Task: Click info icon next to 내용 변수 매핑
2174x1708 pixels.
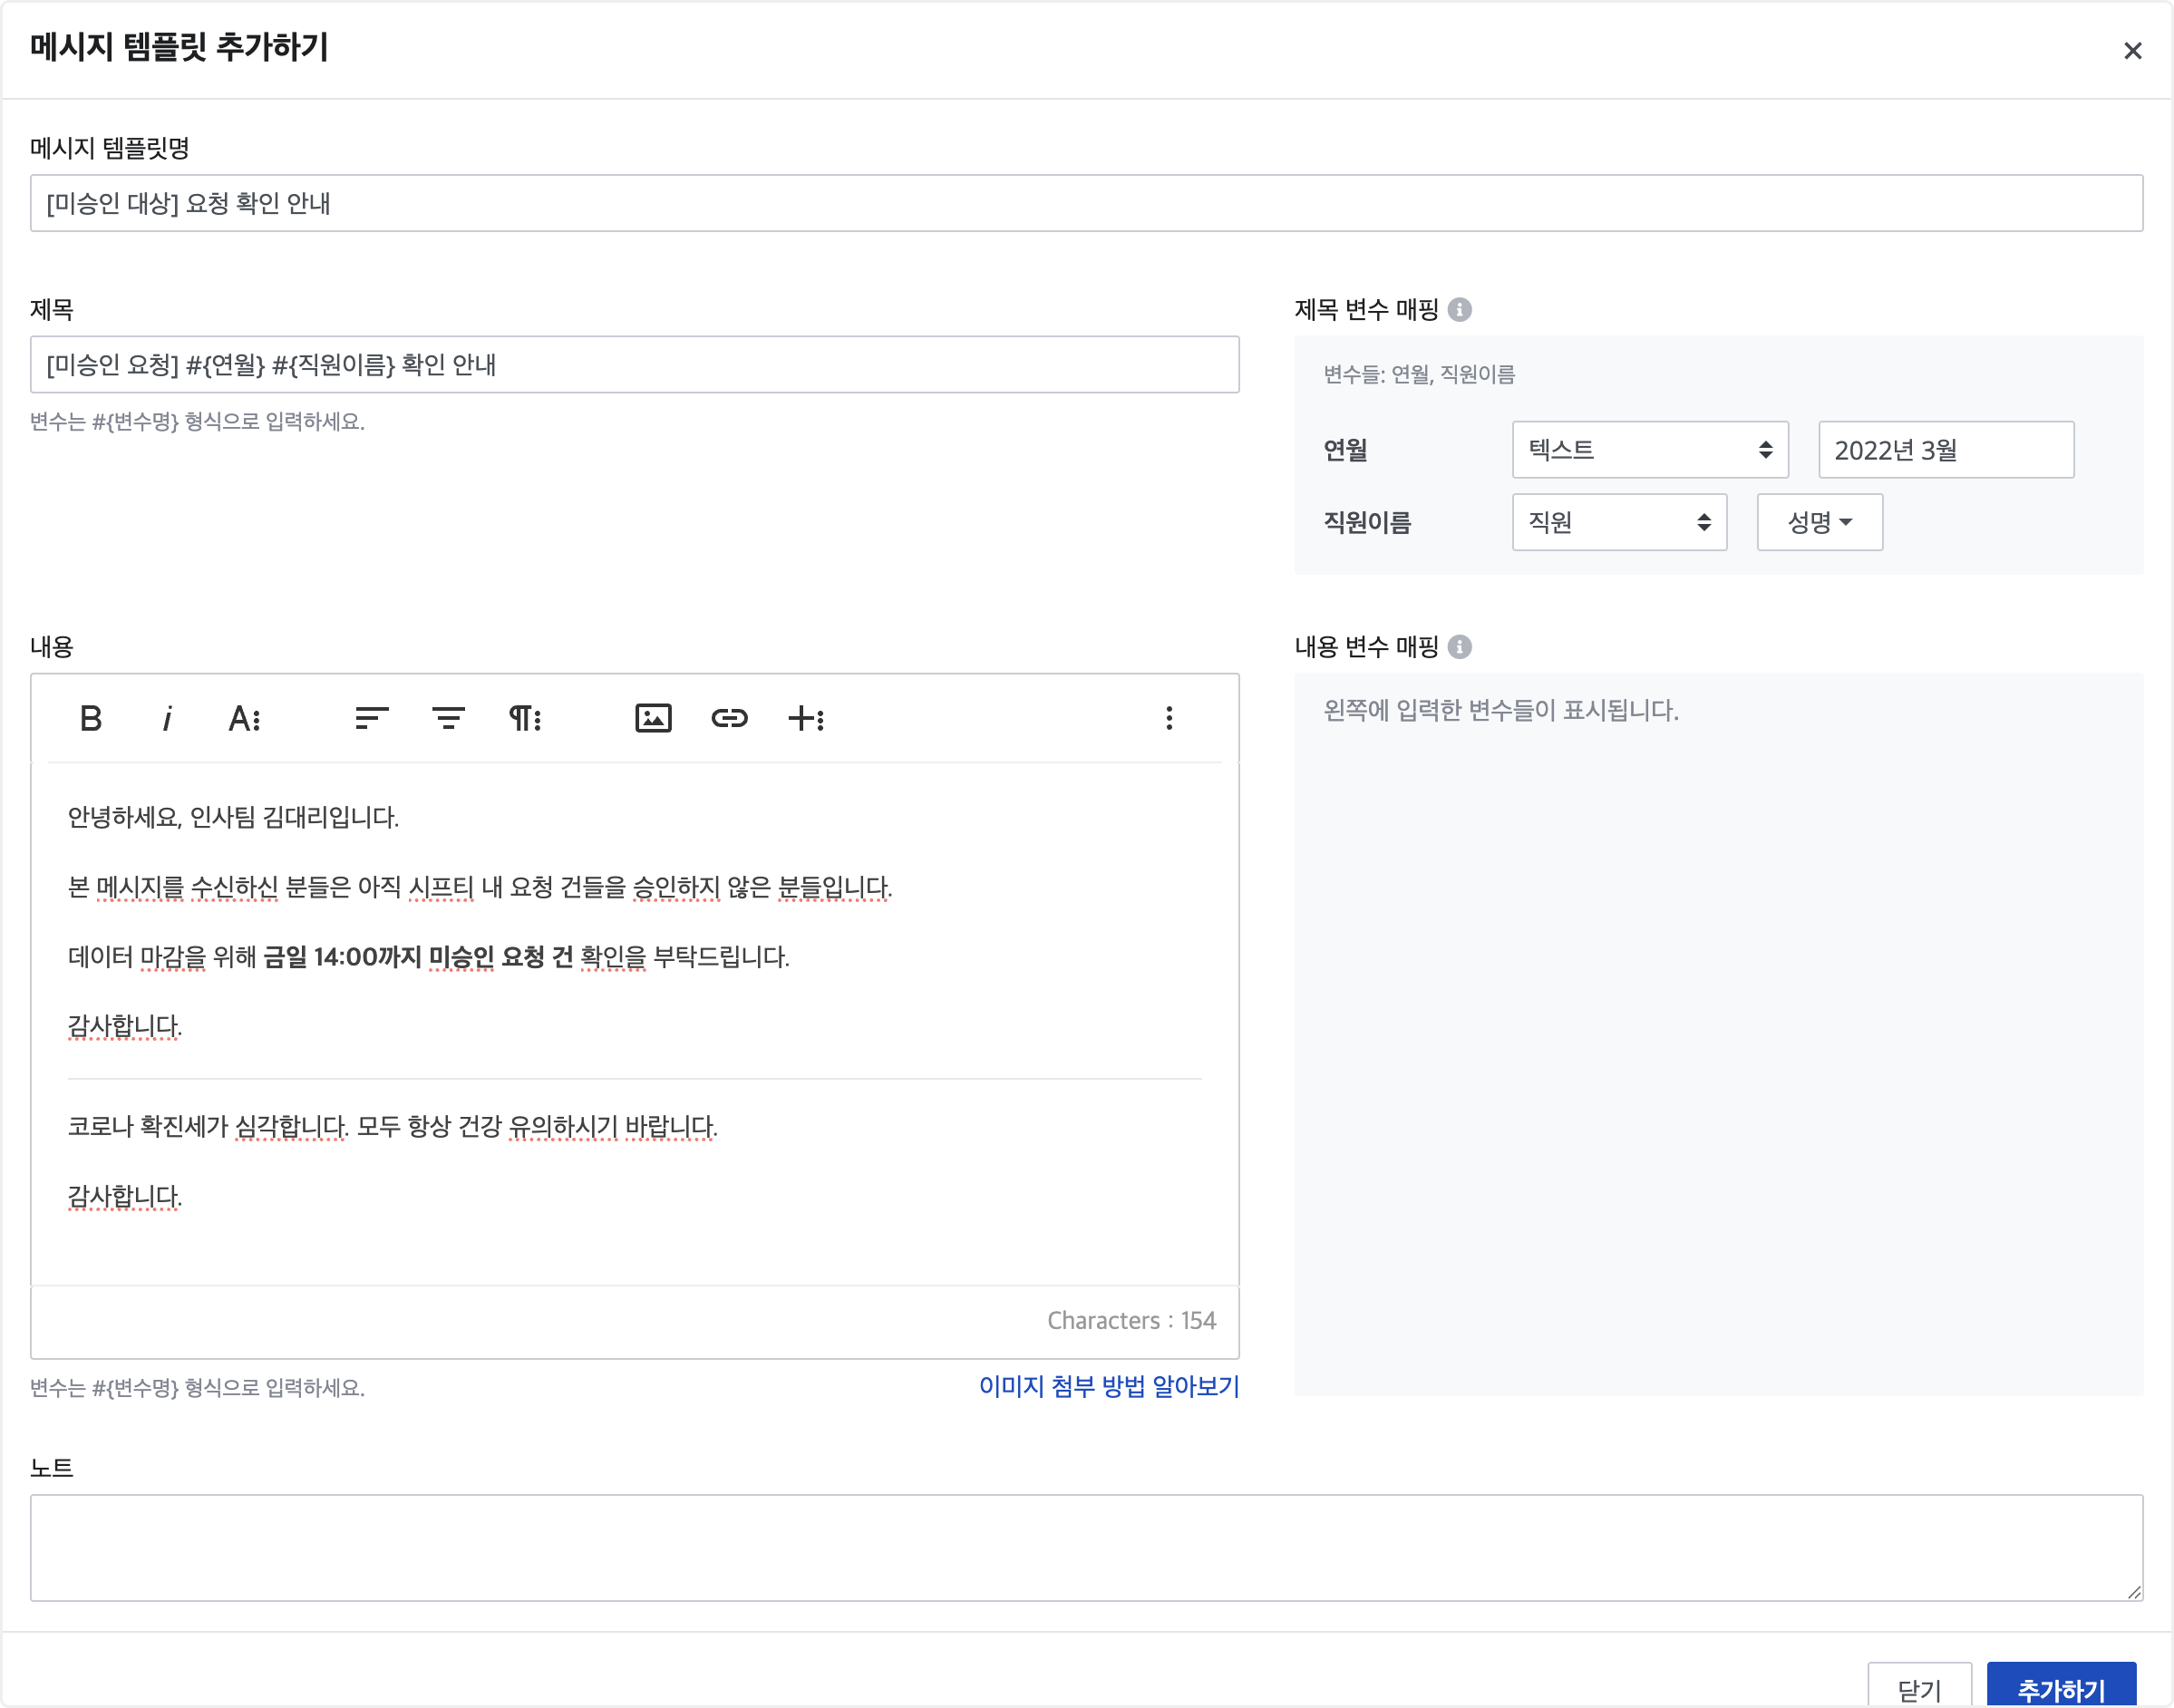Action: click(1460, 647)
